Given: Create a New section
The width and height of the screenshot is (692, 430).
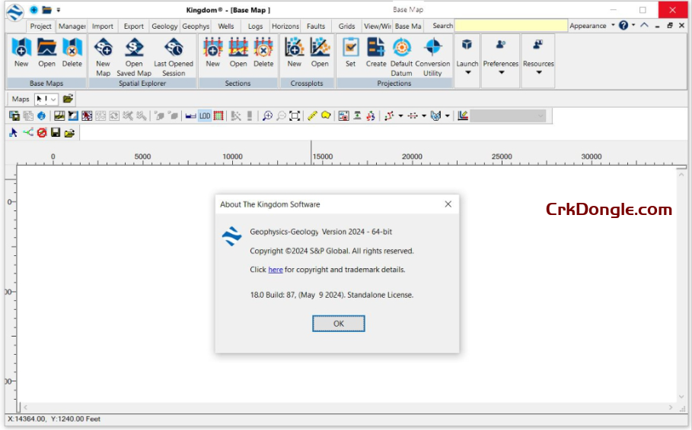Looking at the screenshot, I should coord(212,52).
